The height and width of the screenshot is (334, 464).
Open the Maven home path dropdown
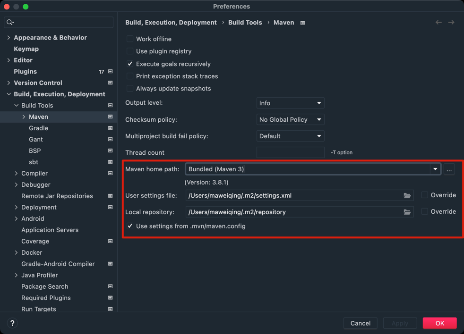click(x=435, y=169)
